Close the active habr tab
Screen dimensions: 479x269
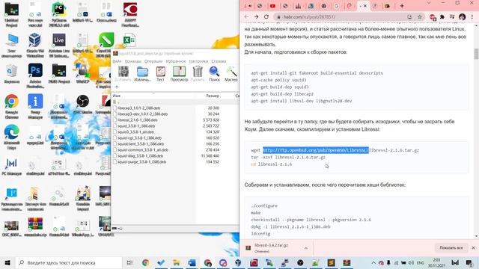pyautogui.click(x=365, y=6)
